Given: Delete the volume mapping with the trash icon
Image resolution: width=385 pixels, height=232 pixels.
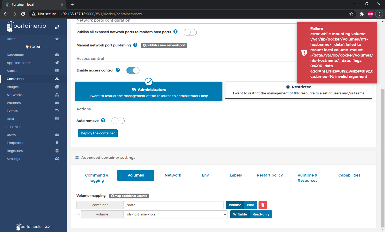Looking at the screenshot, I should click(x=263, y=205).
